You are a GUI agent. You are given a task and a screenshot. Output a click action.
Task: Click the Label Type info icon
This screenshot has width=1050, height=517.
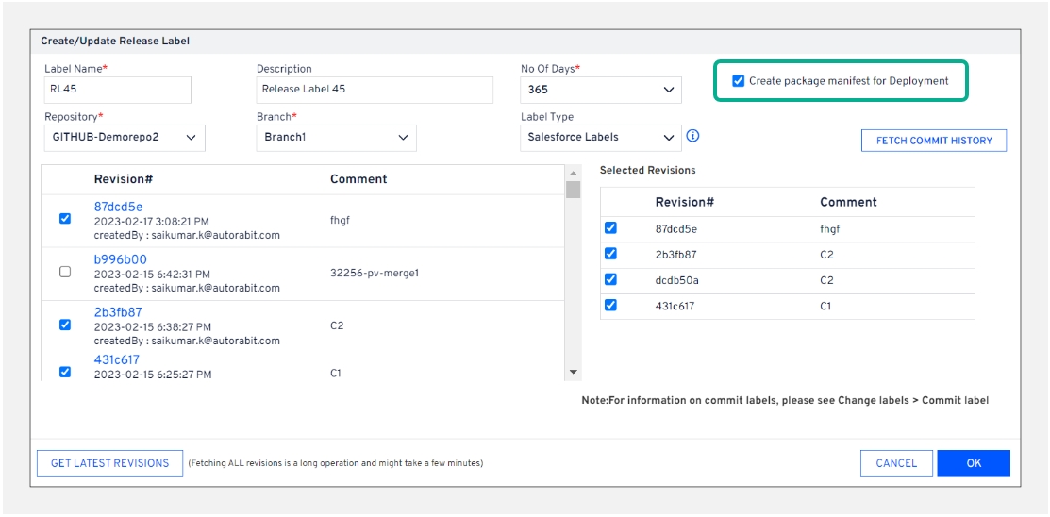click(x=692, y=136)
